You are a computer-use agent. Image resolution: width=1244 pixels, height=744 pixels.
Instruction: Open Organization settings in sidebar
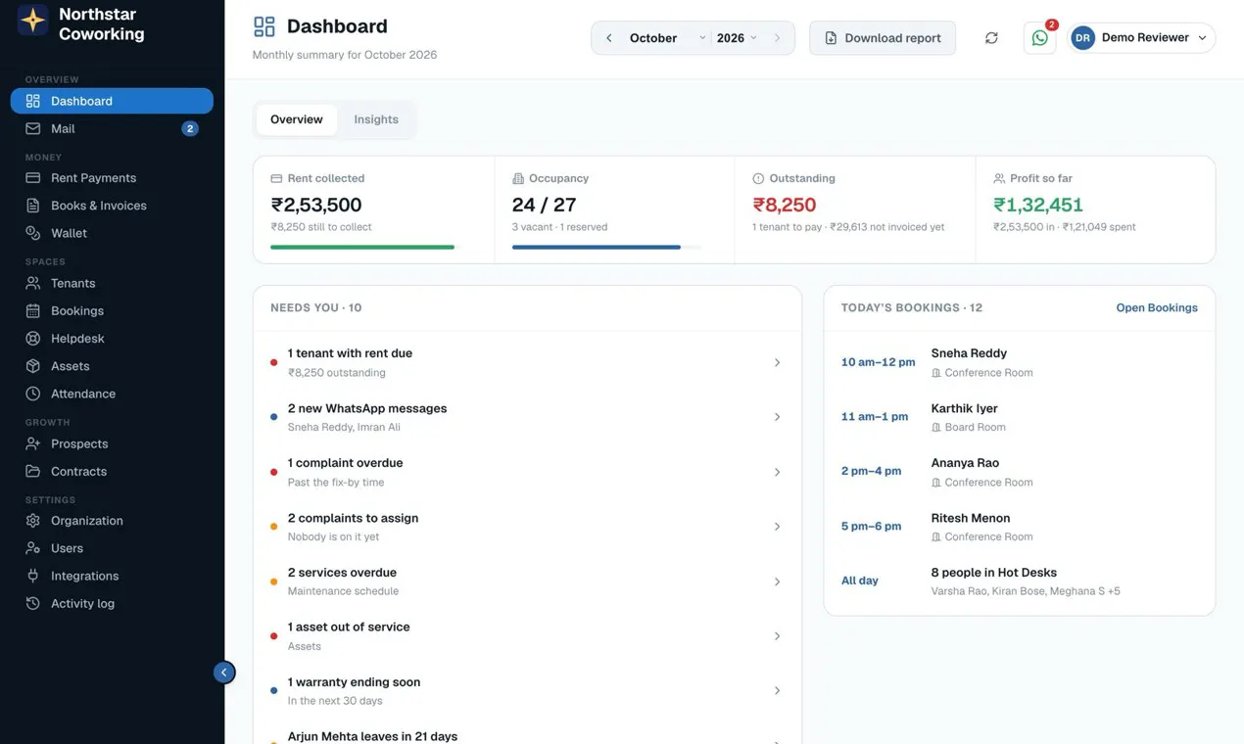(112, 521)
